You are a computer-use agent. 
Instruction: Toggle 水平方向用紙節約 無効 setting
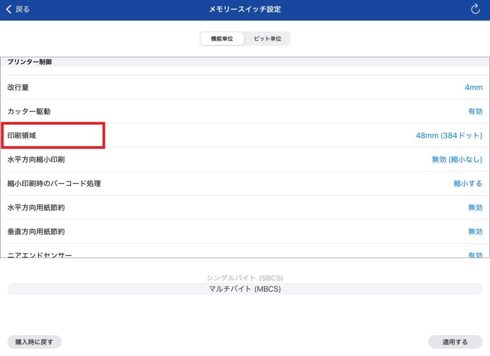pos(475,208)
